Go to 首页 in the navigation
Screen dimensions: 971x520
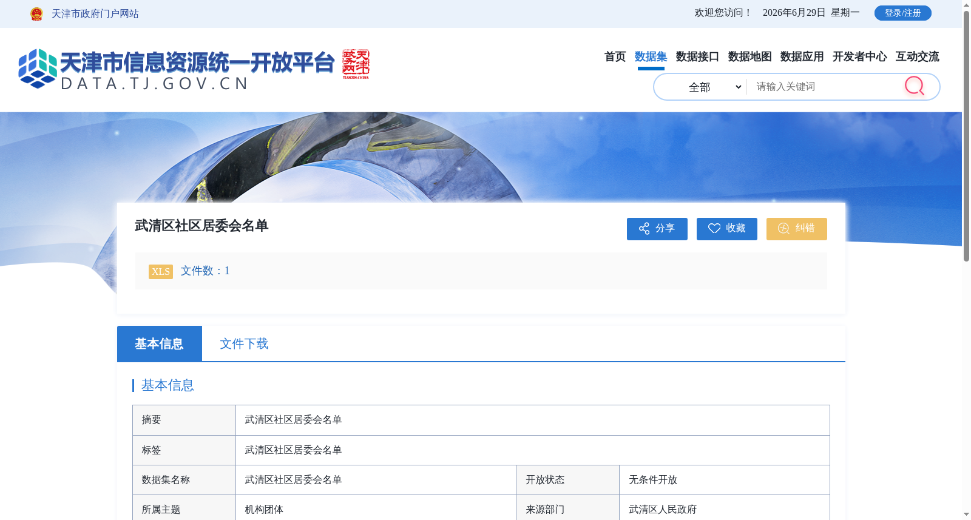[x=615, y=56]
